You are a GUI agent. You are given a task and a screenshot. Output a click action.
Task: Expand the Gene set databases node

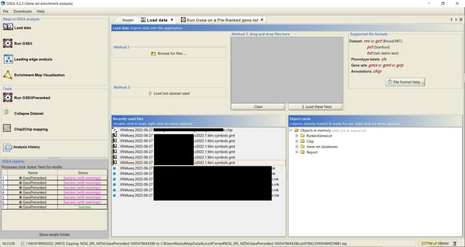(x=297, y=147)
